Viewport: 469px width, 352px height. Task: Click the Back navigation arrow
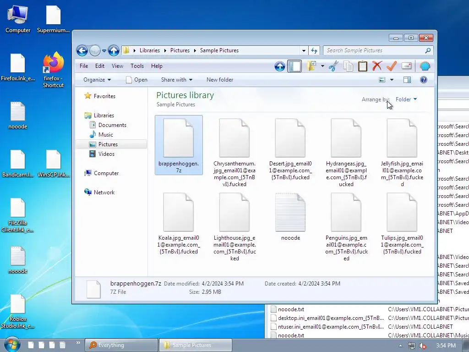coord(82,50)
